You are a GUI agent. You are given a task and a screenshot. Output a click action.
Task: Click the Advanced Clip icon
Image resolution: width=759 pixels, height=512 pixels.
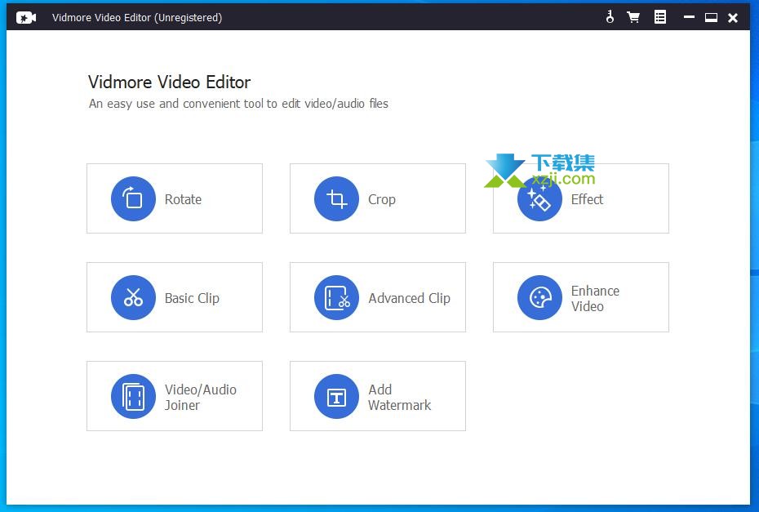coord(336,297)
